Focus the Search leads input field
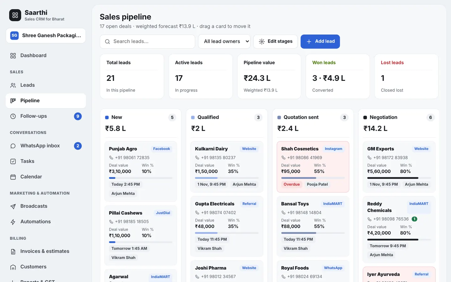This screenshot has height=282, width=451. [148, 41]
